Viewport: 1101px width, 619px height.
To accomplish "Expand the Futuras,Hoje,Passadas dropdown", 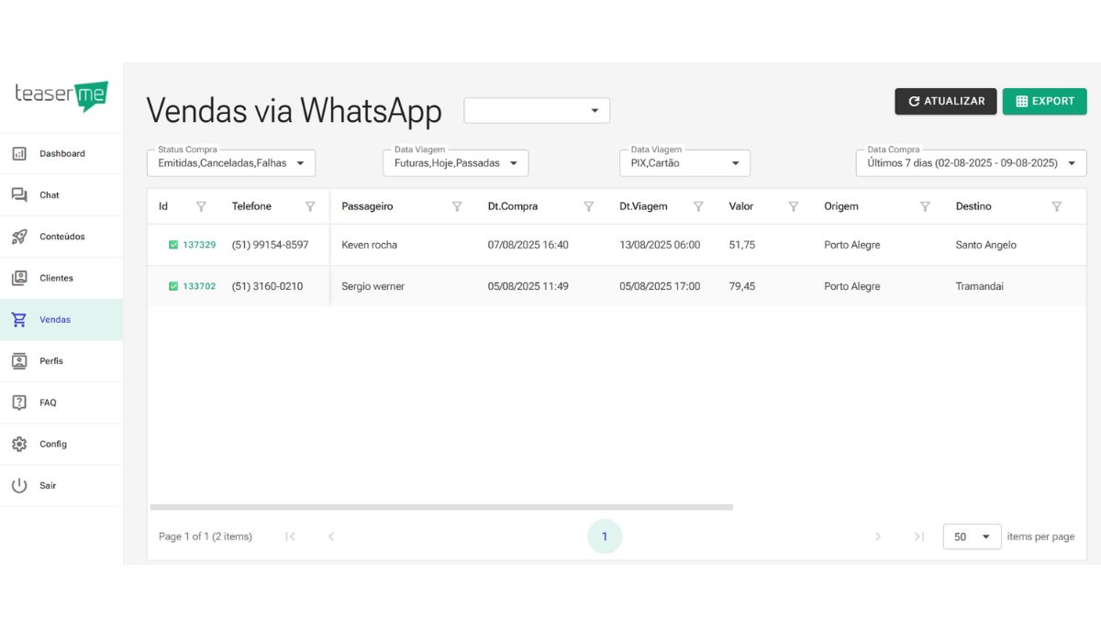I will [x=456, y=163].
